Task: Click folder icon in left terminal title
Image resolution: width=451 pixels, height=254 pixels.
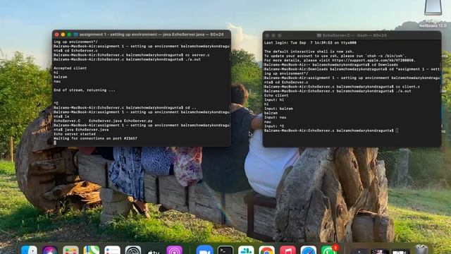Action: (75, 35)
